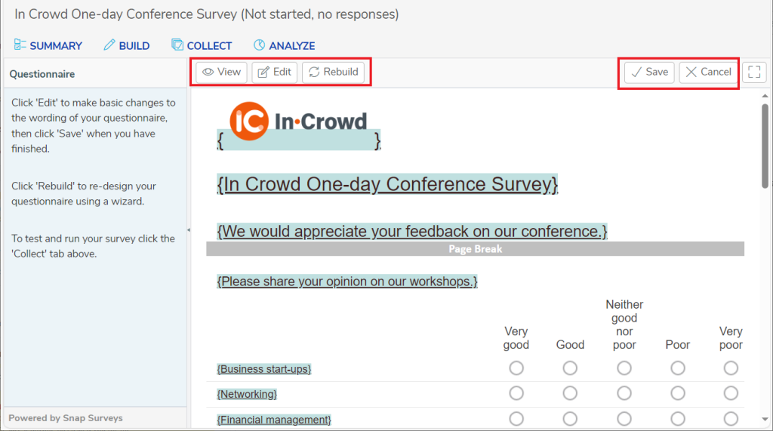Screen dimensions: 773x431
Task: Go to the Collect tab
Action: [x=202, y=45]
